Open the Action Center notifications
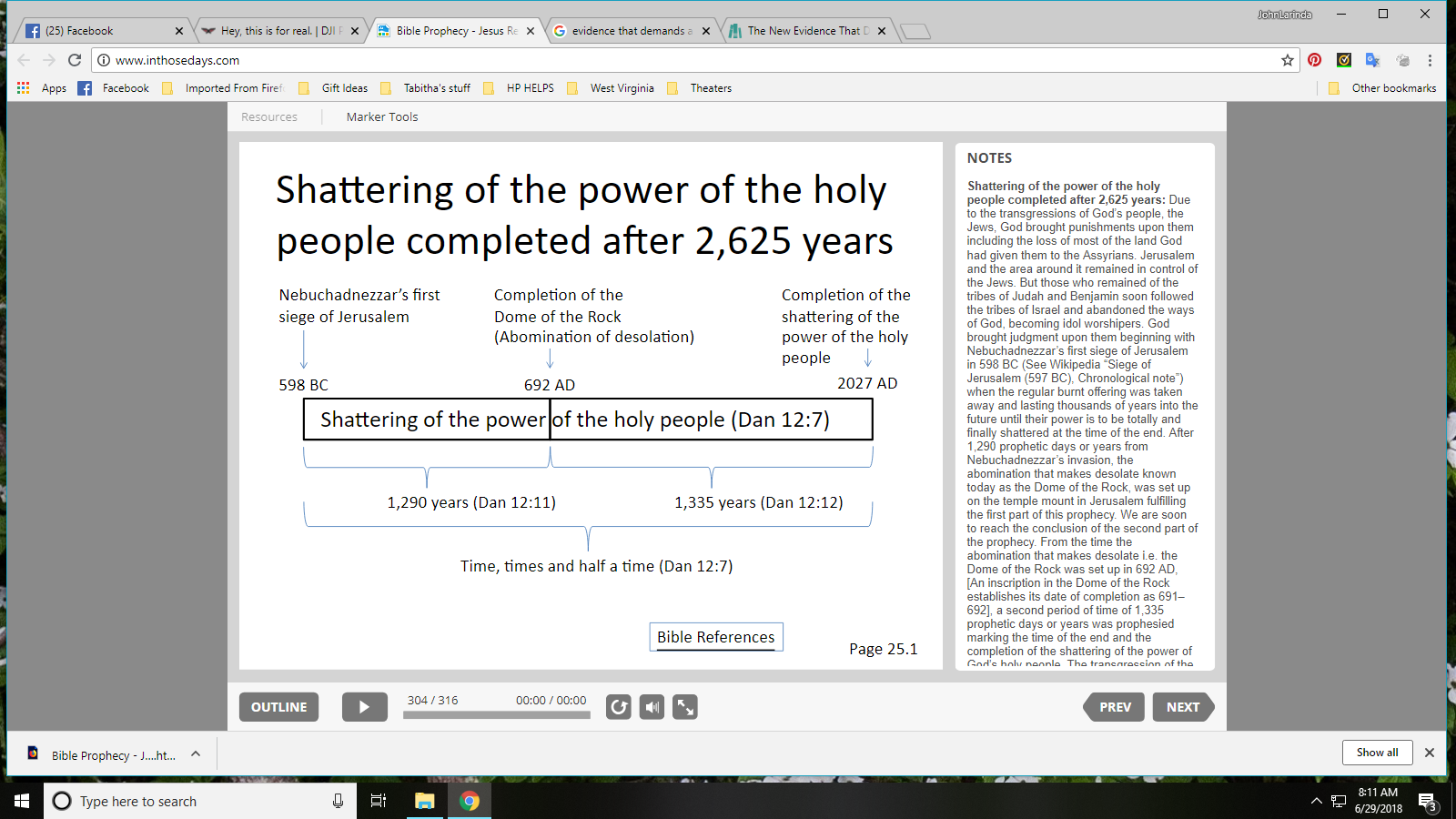Viewport: 1456px width, 819px height. (1427, 802)
